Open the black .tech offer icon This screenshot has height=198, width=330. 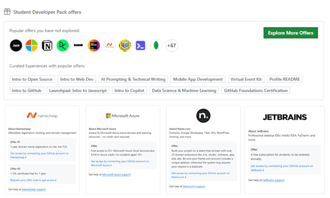tap(16, 46)
